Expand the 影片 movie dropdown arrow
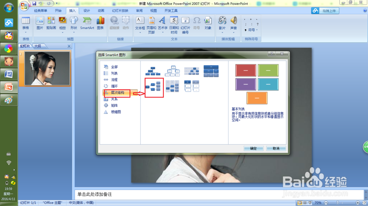Screen dimensions: 368x206 click(222, 33)
